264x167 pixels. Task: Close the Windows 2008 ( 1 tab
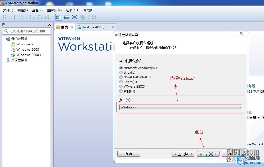[113, 27]
